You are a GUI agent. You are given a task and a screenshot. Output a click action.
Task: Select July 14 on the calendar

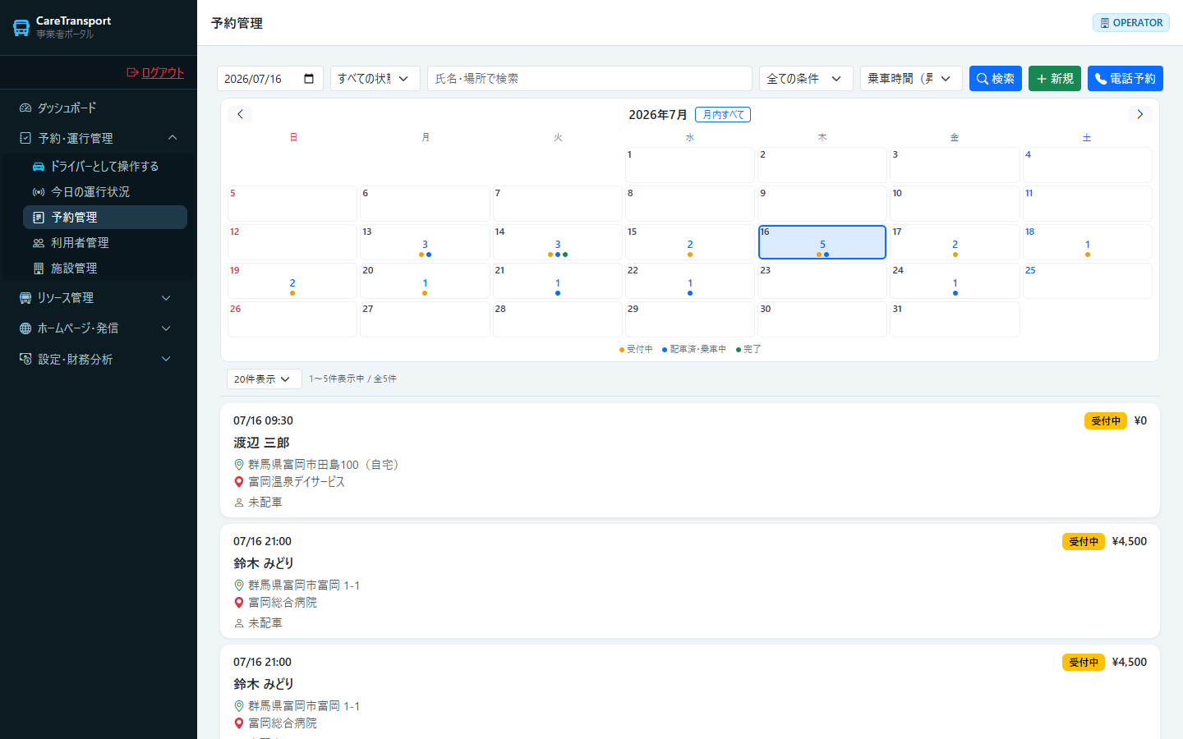pos(557,242)
